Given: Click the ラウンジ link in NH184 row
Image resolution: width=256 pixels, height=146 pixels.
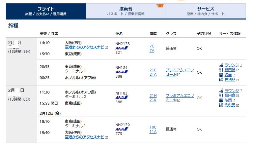Looking at the screenshot, I should (232, 65).
